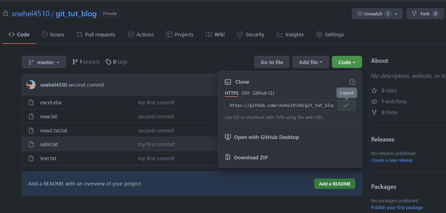Select the SSH clone option

point(246,93)
